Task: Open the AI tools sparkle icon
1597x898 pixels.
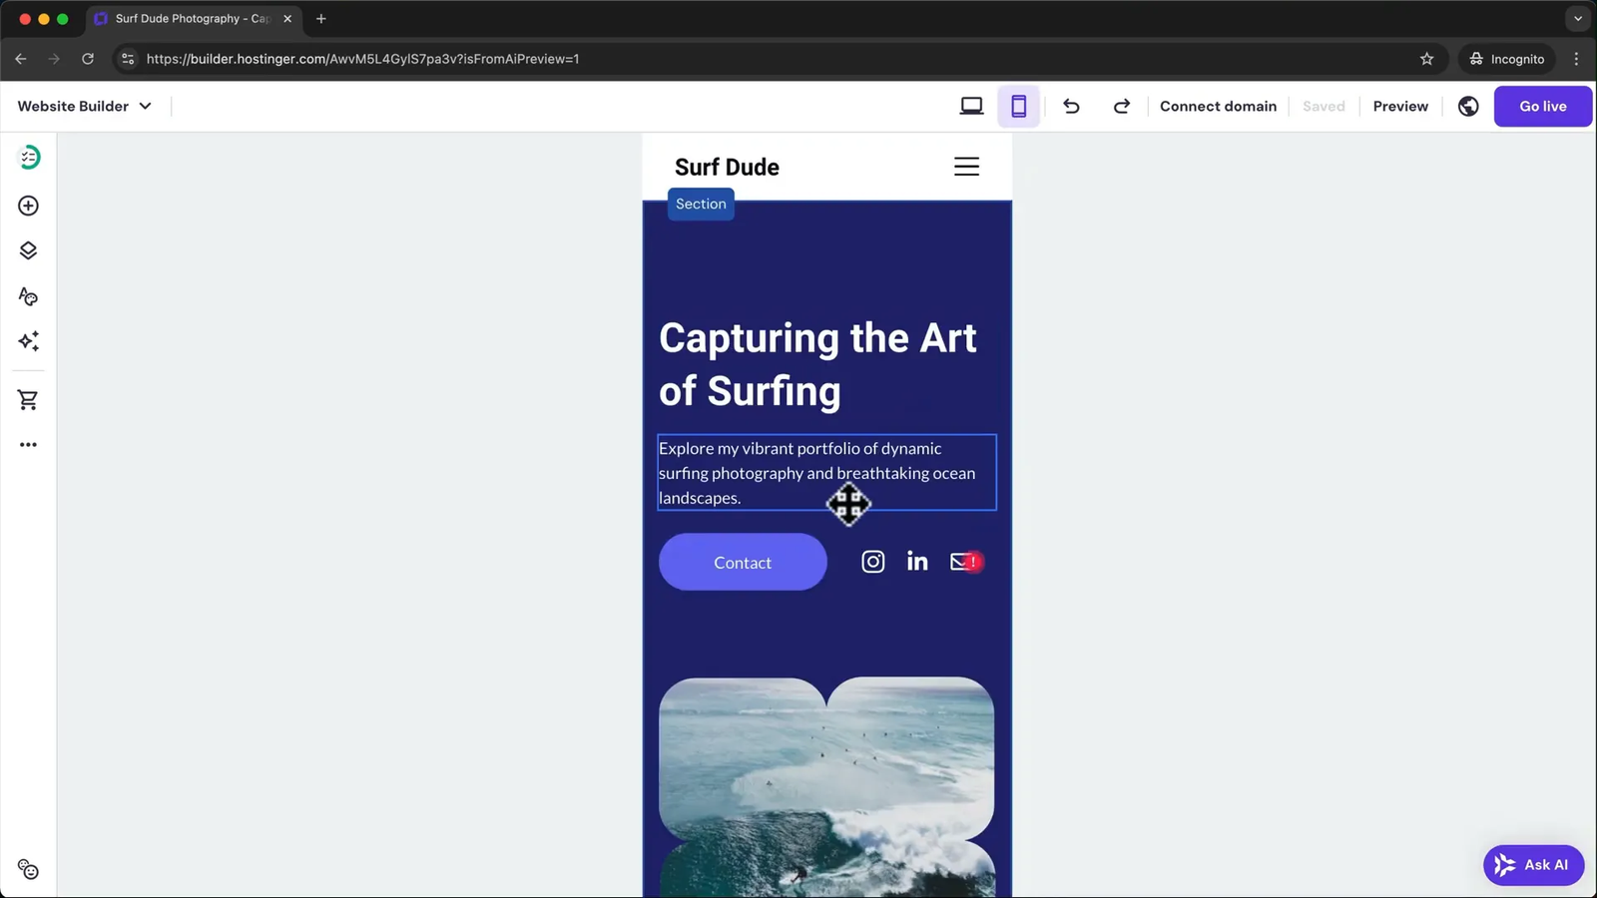Action: pyautogui.click(x=29, y=341)
